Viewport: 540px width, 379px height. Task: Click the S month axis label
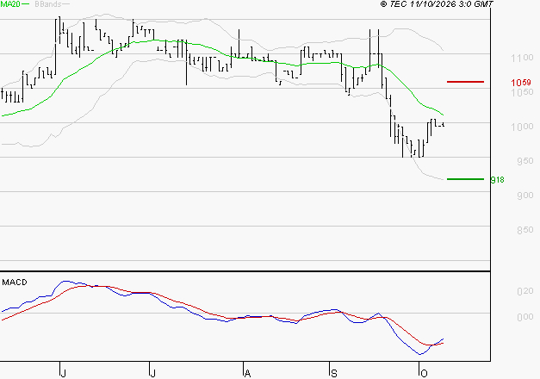click(x=333, y=373)
